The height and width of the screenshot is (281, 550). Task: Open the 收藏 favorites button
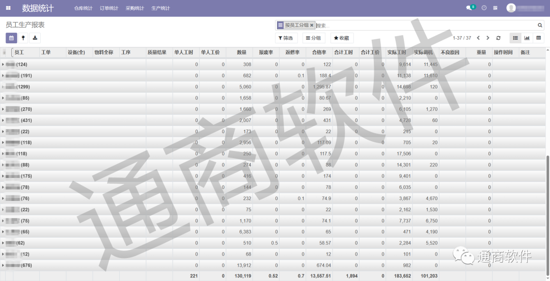(342, 38)
